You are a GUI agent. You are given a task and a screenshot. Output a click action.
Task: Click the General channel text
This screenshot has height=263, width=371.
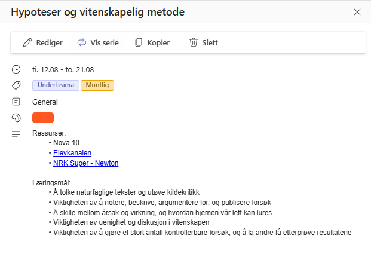tap(45, 102)
